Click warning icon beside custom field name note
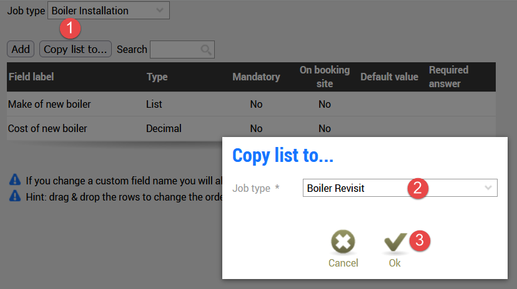The width and height of the screenshot is (517, 289). tap(16, 180)
